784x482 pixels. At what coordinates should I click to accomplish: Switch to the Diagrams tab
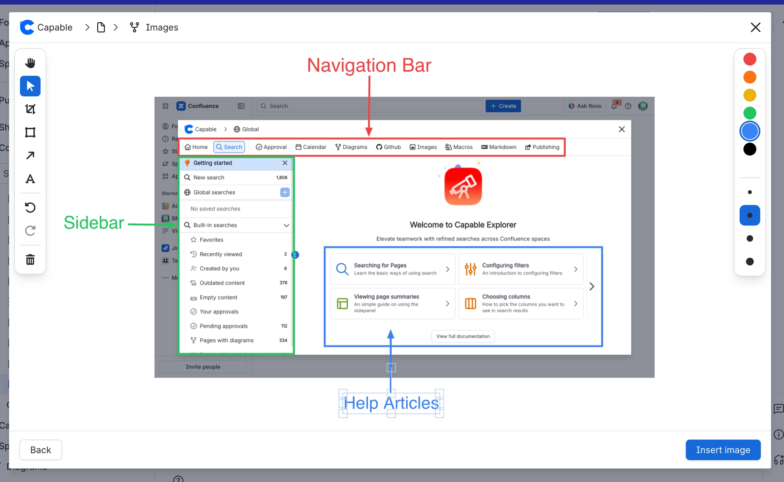pyautogui.click(x=351, y=147)
